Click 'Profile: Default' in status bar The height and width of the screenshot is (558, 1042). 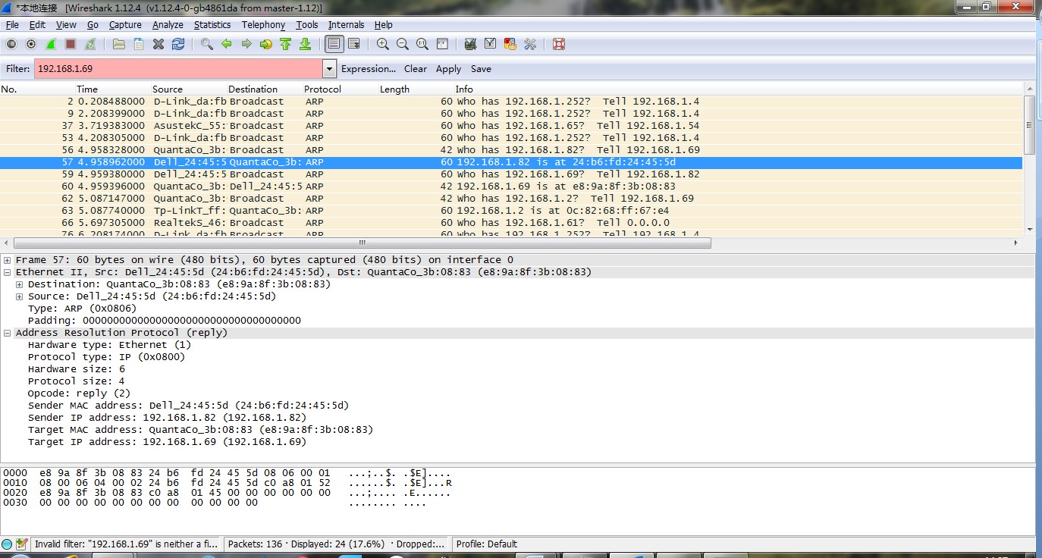coord(486,544)
